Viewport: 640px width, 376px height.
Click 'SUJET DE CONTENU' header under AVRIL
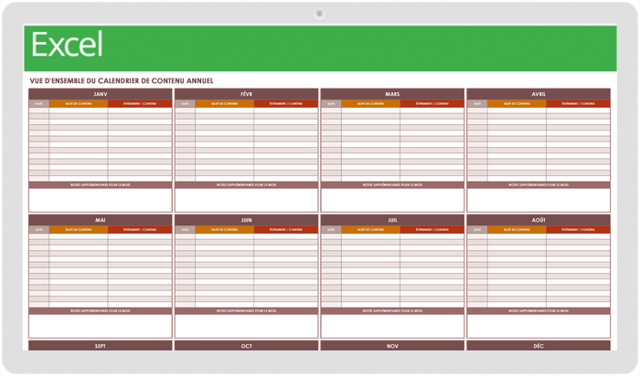click(x=517, y=104)
